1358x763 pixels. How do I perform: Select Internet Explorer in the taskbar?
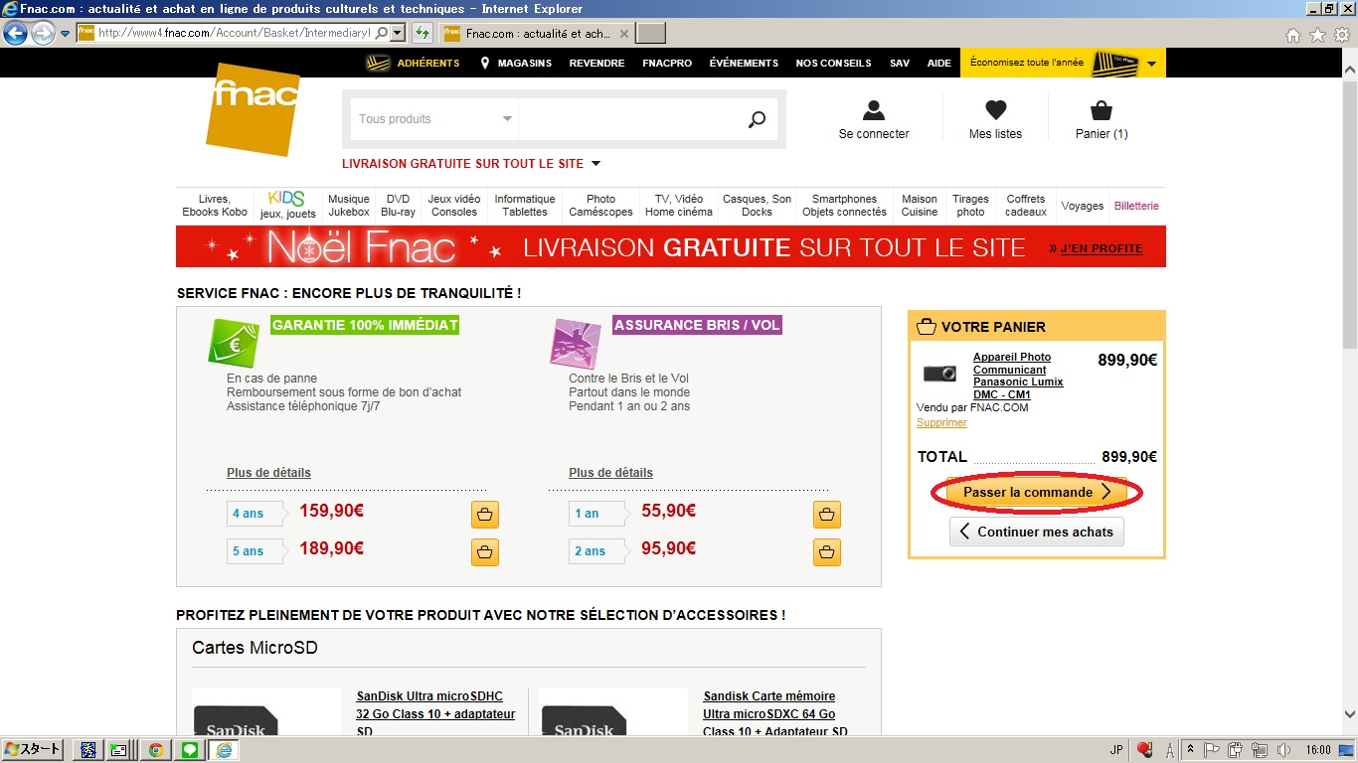pyautogui.click(x=224, y=750)
